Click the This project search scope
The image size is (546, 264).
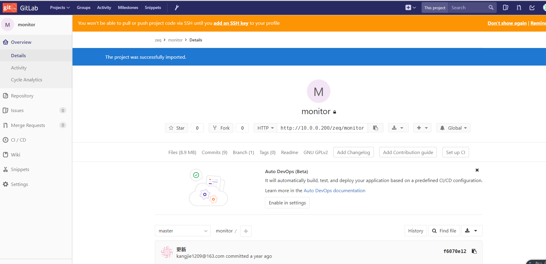click(x=435, y=7)
